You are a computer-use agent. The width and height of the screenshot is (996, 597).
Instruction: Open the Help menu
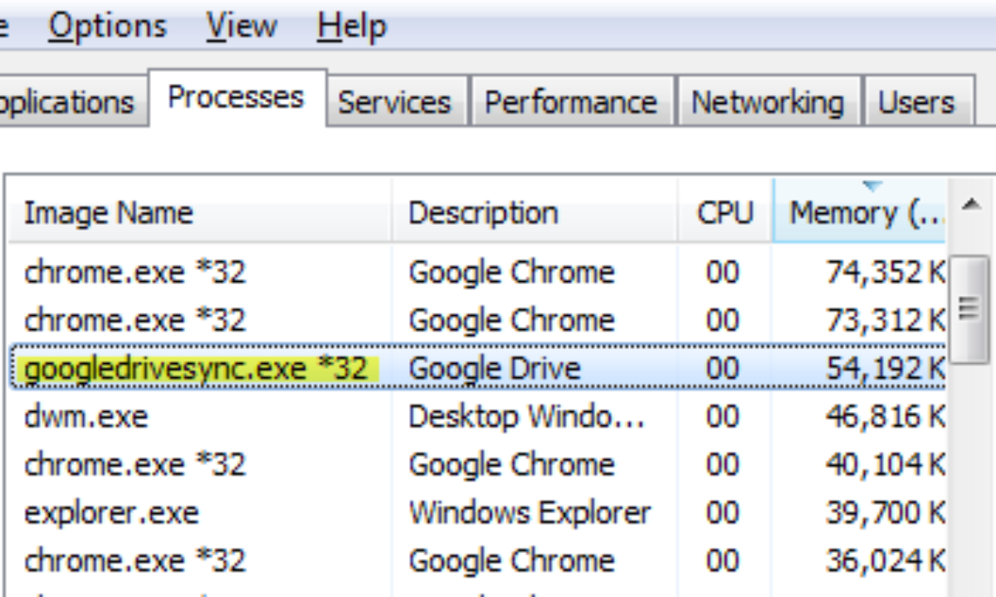pyautogui.click(x=351, y=27)
